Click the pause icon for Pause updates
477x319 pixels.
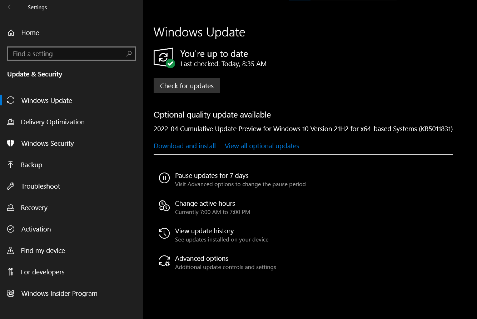coord(164,178)
